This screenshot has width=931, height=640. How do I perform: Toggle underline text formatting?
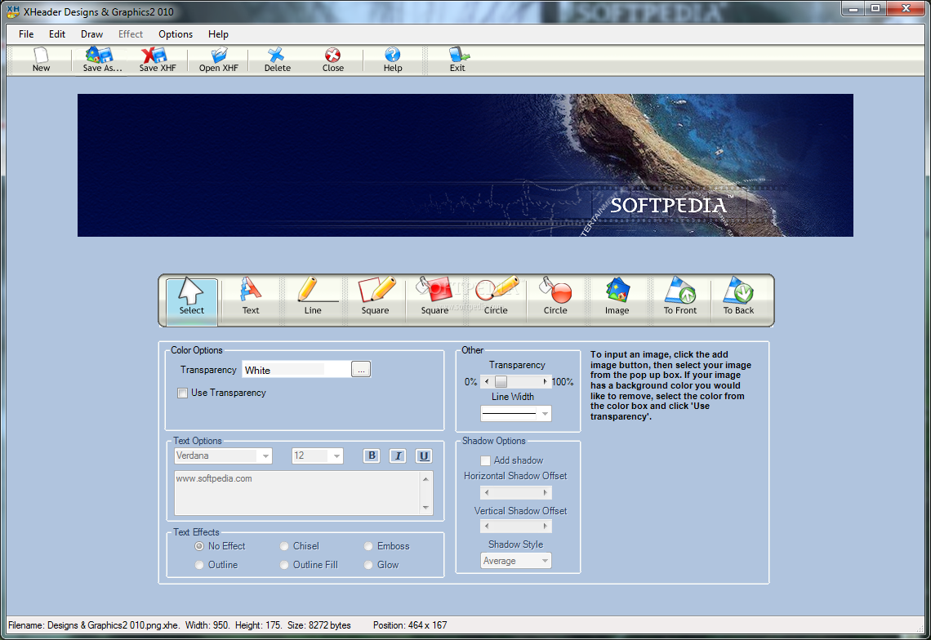423,456
